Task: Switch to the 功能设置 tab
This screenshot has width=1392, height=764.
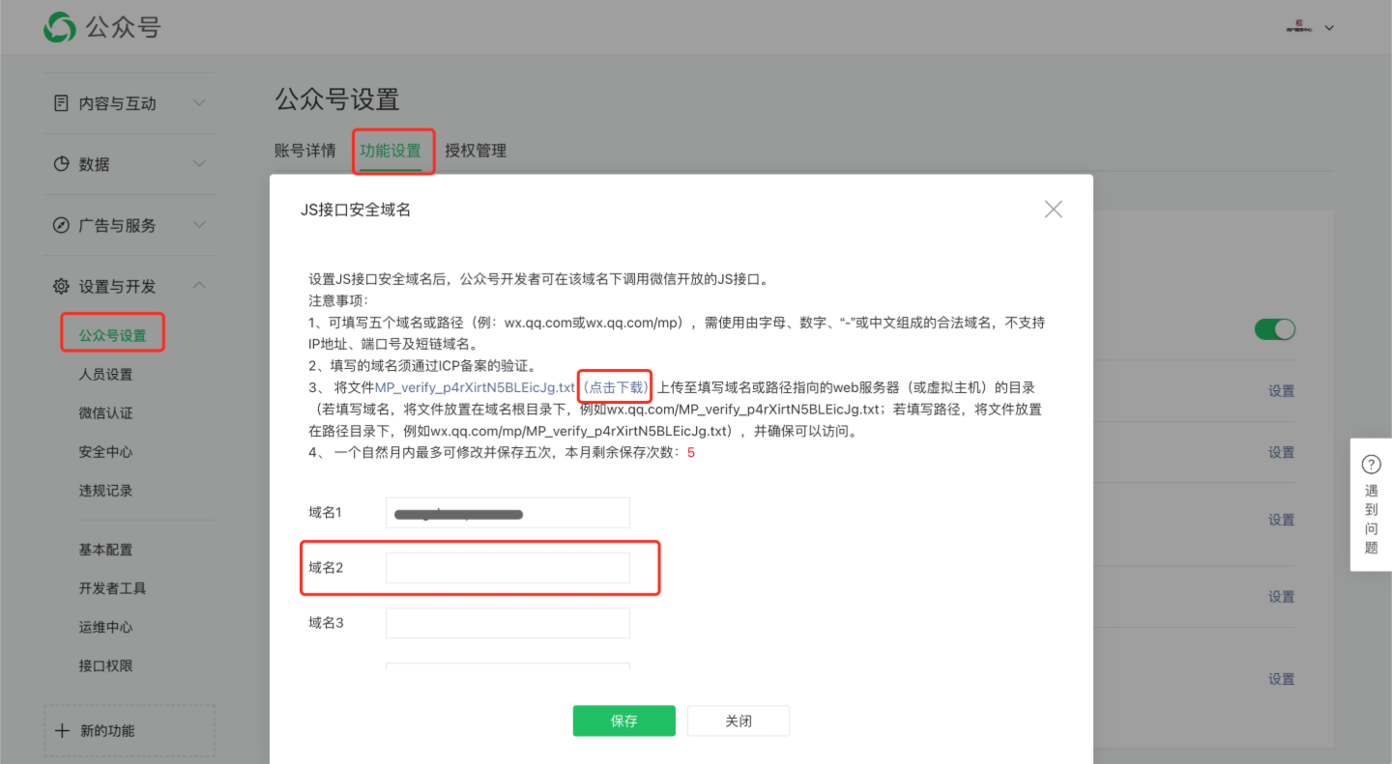Action: tap(391, 151)
